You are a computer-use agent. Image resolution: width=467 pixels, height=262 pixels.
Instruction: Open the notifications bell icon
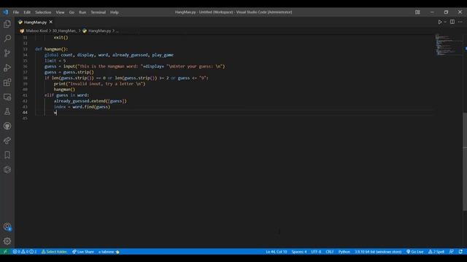point(460,252)
